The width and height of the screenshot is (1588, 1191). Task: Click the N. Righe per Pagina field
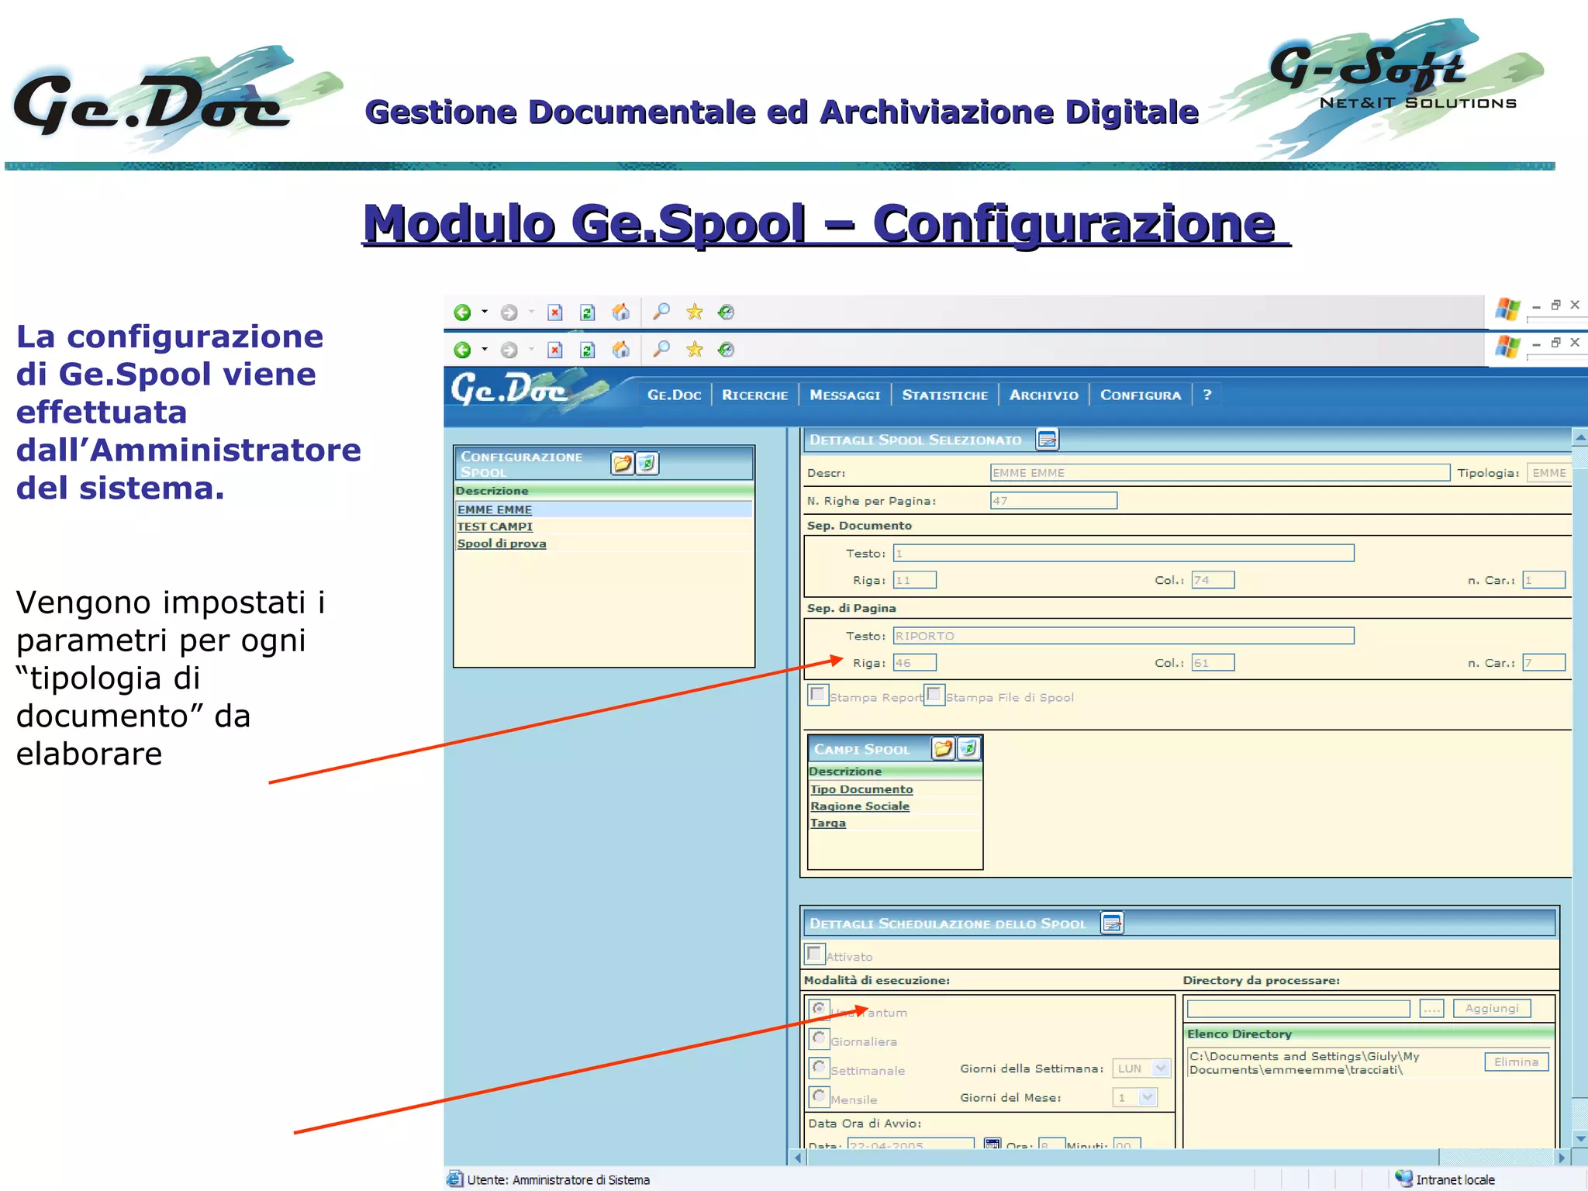[x=1054, y=501]
